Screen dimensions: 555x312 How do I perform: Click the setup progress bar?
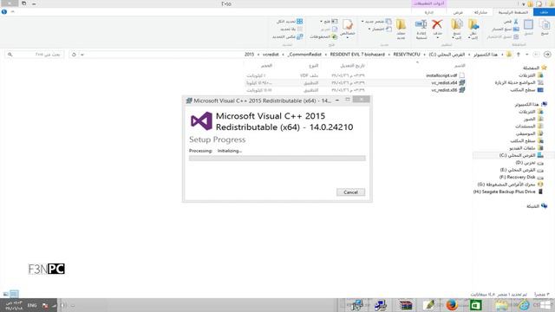(x=277, y=158)
